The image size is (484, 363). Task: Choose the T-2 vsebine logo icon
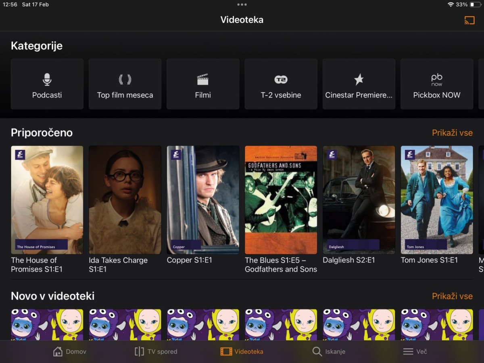point(281,80)
